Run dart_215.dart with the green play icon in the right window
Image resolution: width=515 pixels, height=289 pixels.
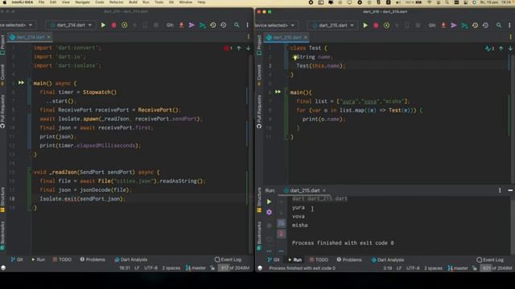(x=365, y=25)
